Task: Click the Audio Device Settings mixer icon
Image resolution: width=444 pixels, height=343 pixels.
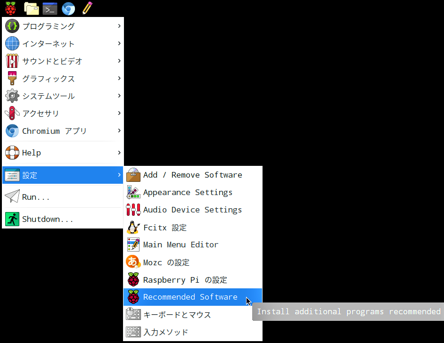Action: [x=133, y=210]
